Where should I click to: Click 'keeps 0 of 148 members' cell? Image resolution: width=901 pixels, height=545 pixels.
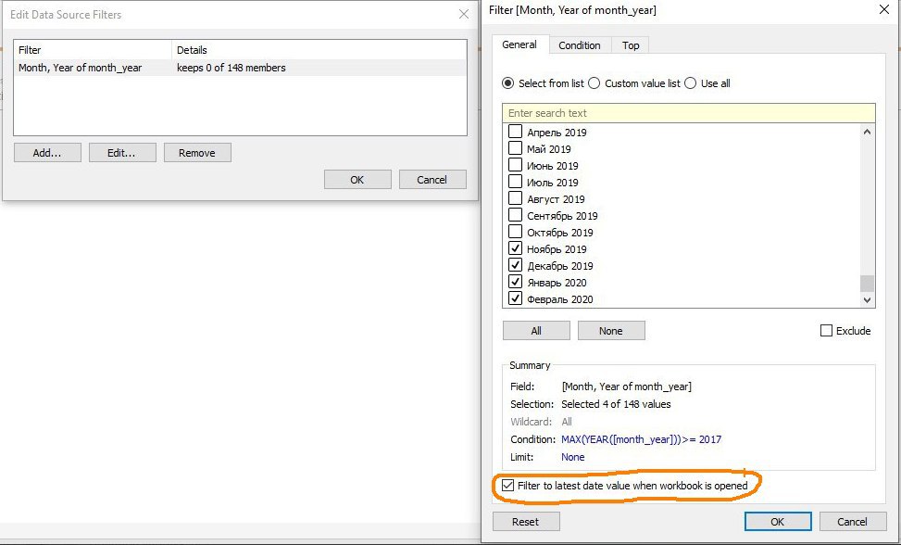pyautogui.click(x=231, y=68)
